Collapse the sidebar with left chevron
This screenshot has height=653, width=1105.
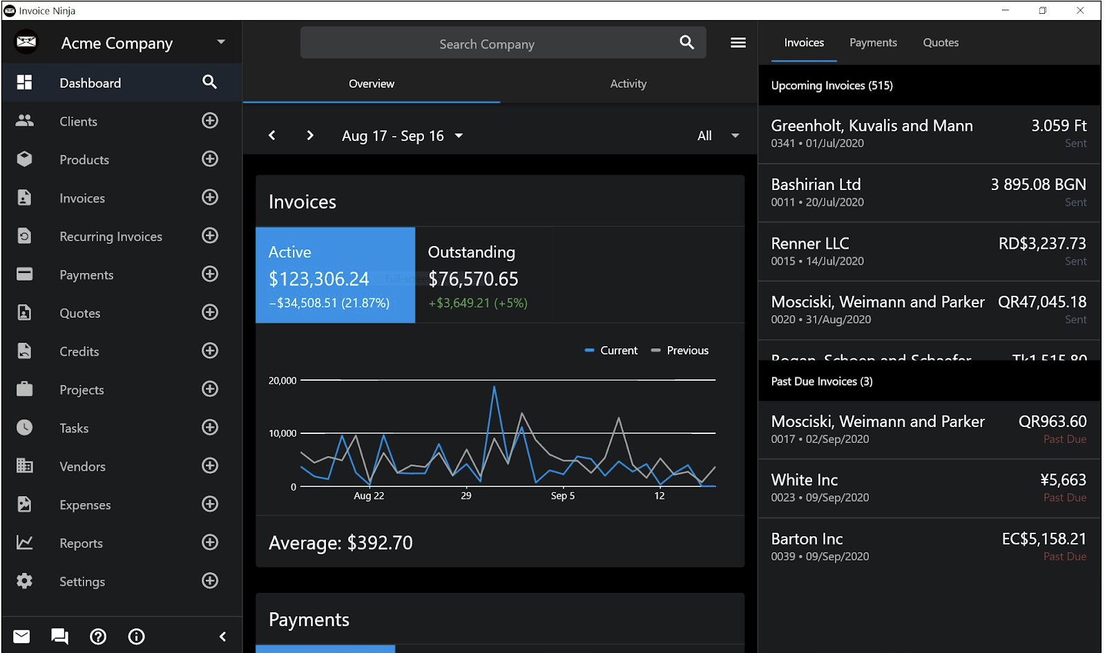pos(222,636)
